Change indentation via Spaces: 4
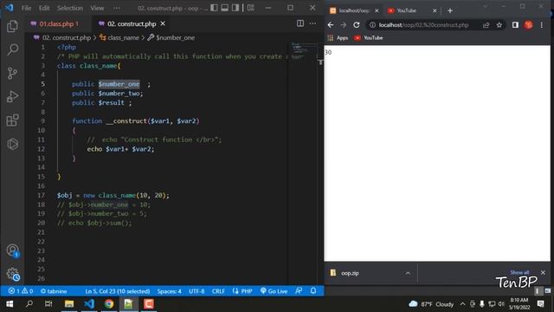 pos(170,291)
